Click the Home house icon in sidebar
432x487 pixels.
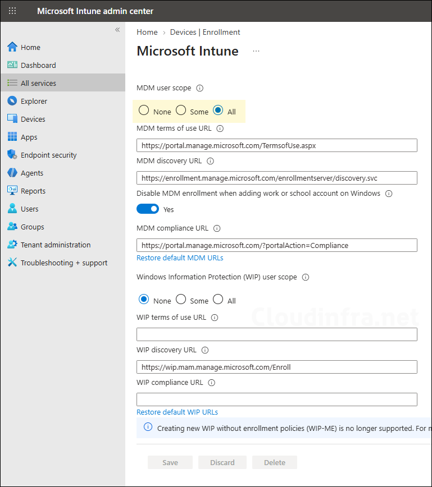(x=12, y=47)
